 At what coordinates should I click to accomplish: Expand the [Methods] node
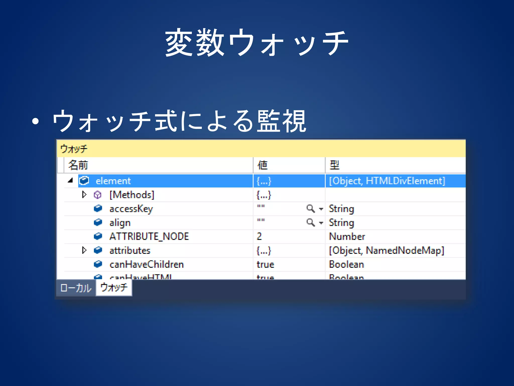84,195
